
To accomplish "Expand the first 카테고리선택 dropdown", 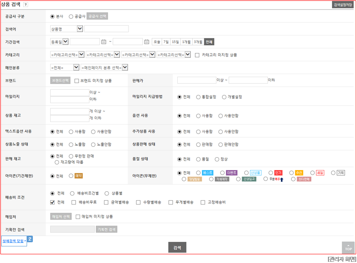I will [67, 55].
